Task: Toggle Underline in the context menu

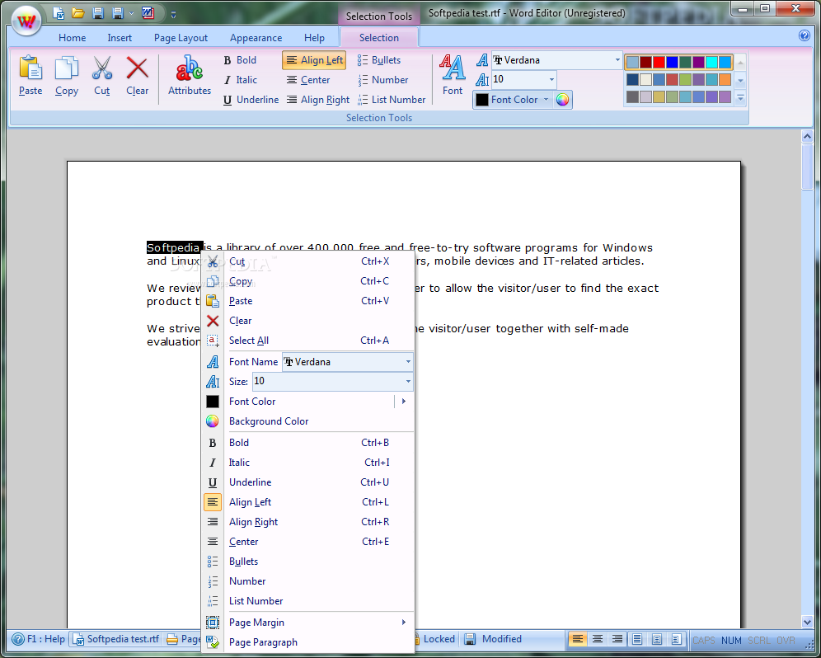Action: (308, 482)
